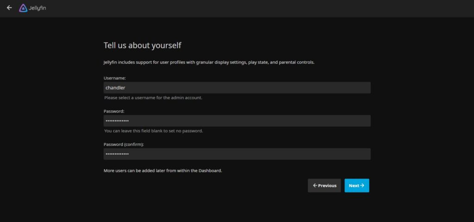Select "More users can be added later" note
The image size is (474, 222).
(163, 170)
